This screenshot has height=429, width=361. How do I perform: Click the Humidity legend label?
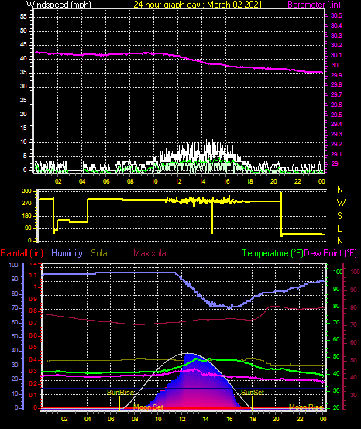tap(67, 253)
